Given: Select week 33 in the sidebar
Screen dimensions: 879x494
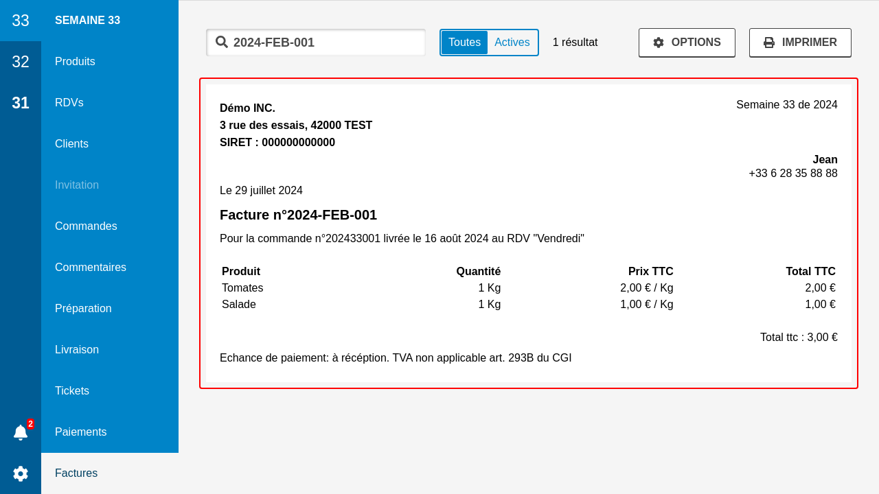Looking at the screenshot, I should click(x=21, y=21).
